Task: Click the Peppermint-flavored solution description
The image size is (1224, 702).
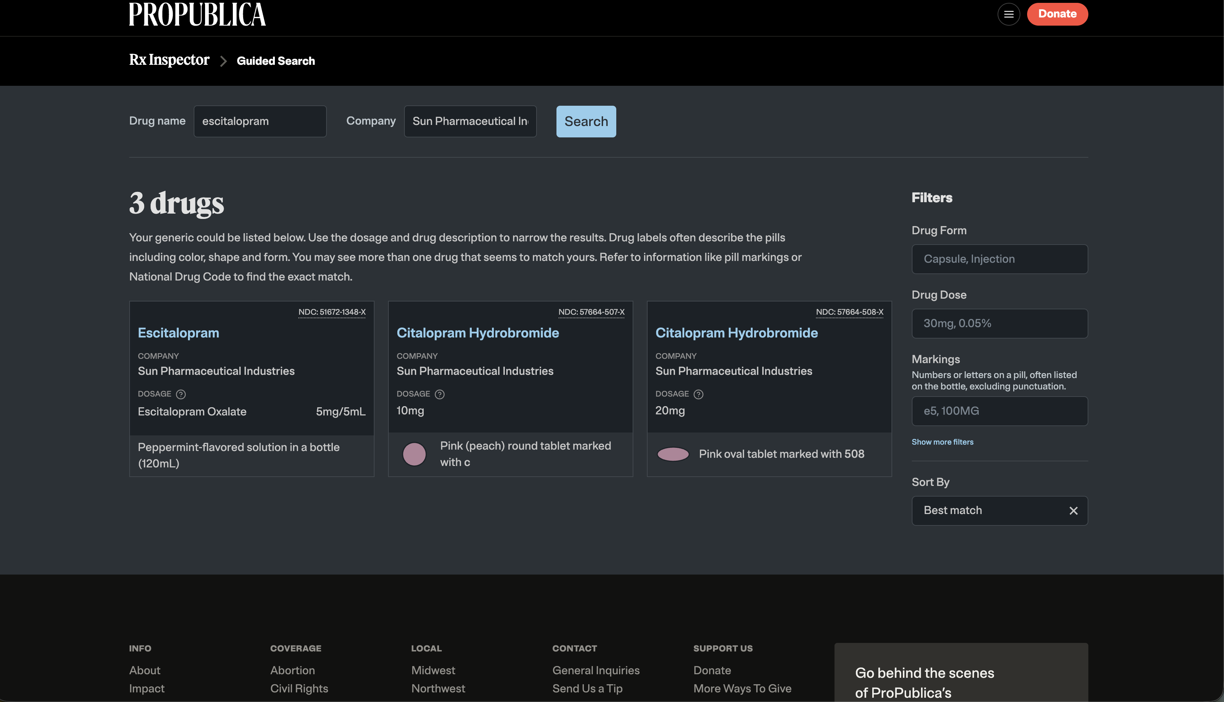Action: tap(239, 455)
